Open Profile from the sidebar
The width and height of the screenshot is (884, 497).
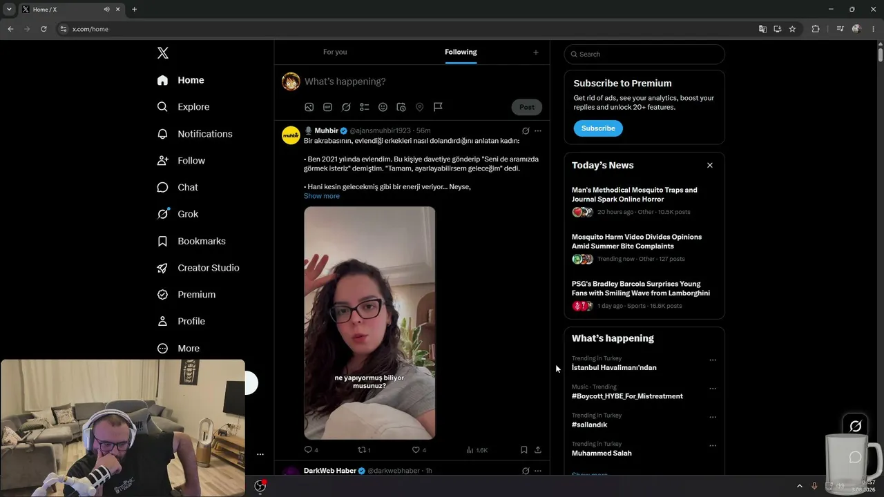click(181, 321)
